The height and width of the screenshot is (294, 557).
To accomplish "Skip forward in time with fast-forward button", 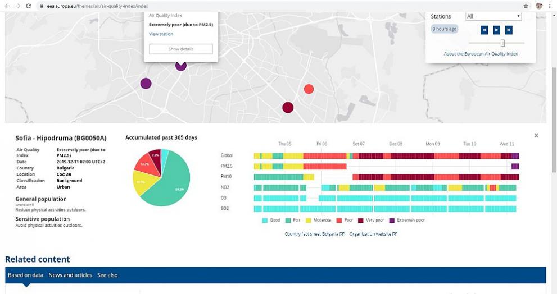I will 509,30.
